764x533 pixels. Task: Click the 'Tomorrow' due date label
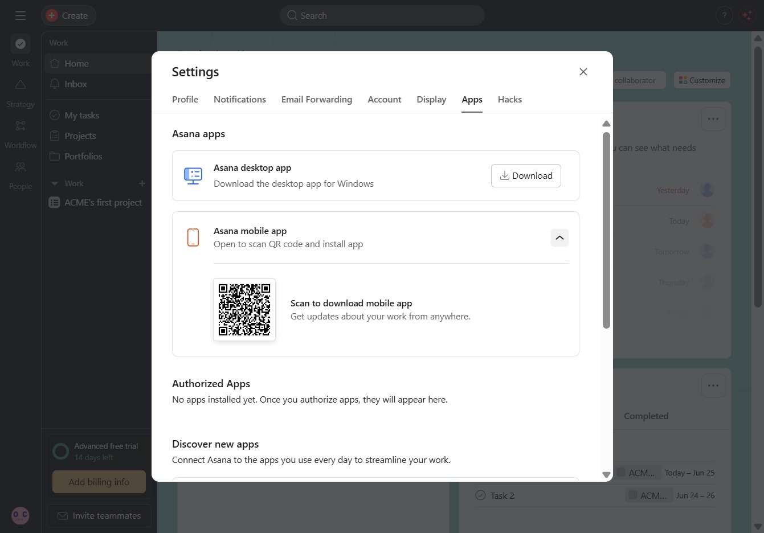point(672,252)
